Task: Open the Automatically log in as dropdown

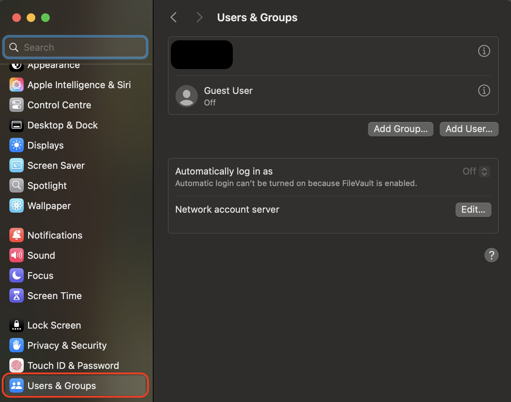Action: (x=484, y=172)
